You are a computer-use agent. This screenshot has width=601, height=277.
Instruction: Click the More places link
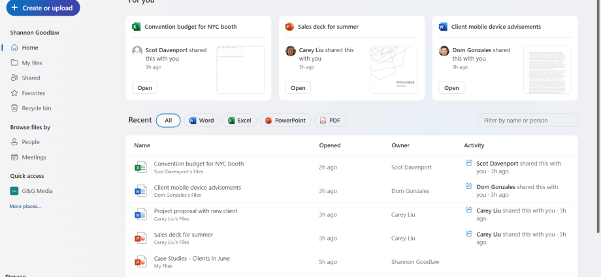click(x=25, y=206)
